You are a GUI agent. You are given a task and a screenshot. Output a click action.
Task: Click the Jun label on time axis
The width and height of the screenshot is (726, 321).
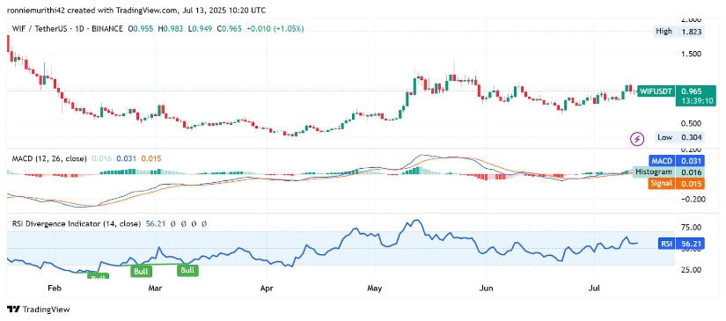486,288
